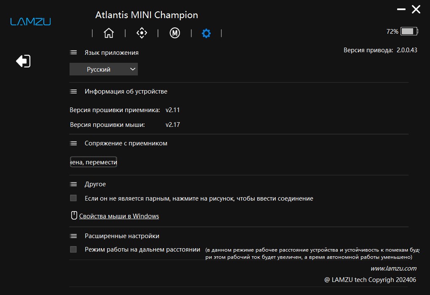Click the Версия привода label
This screenshot has height=295, width=430.
(368, 50)
